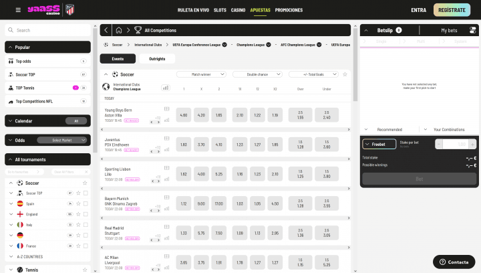
Task: Select Real Madrid win odds 1.33
Action: click(x=184, y=233)
